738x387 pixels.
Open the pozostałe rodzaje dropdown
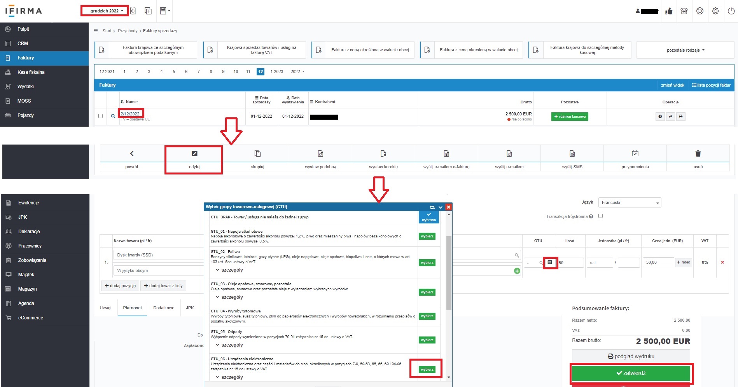(685, 50)
